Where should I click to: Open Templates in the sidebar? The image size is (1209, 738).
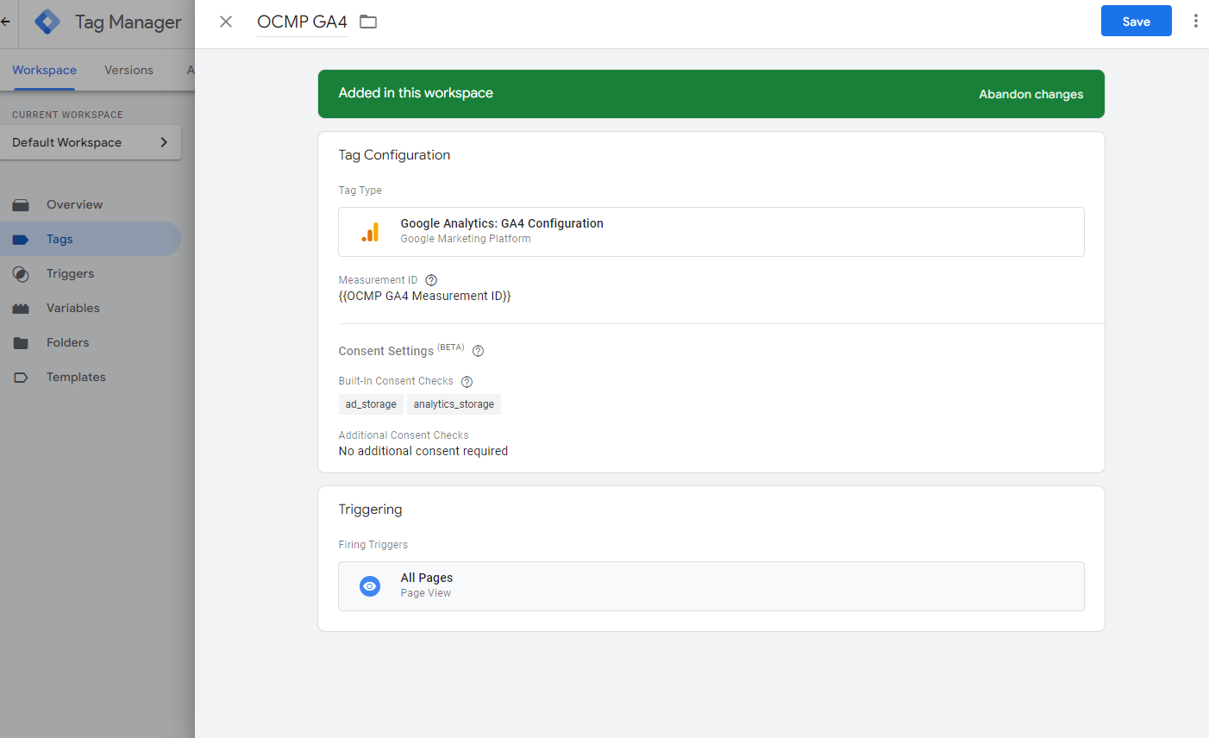click(91, 377)
